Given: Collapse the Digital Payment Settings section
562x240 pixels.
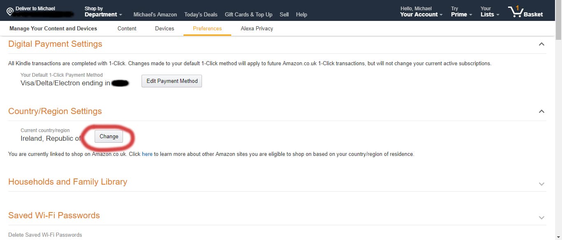Looking at the screenshot, I should point(541,44).
